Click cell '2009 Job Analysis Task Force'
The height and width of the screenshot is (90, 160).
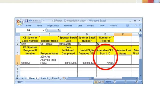[x=49, y=60]
